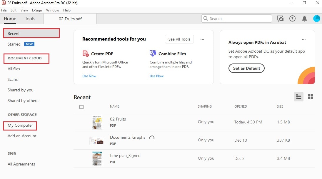Click Use Now under Combine Files
This screenshot has height=179, width=322.
(156, 76)
